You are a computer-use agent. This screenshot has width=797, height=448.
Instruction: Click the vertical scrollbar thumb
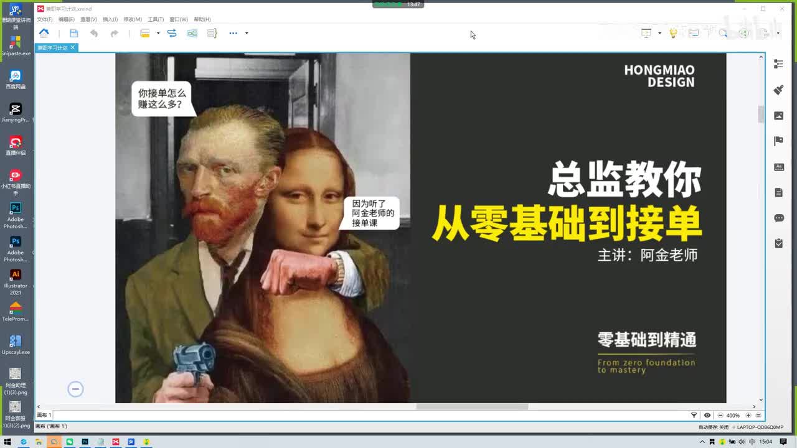[x=760, y=114]
